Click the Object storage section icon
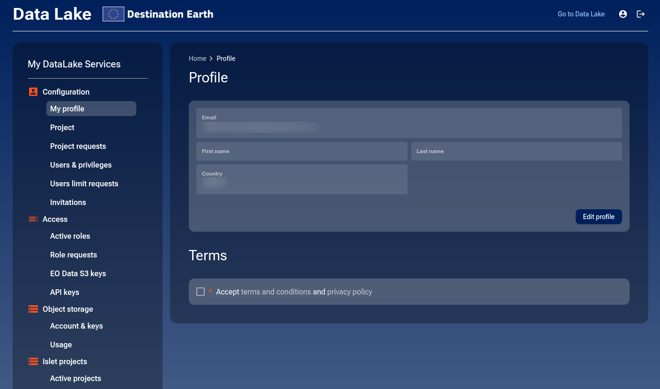 (33, 309)
